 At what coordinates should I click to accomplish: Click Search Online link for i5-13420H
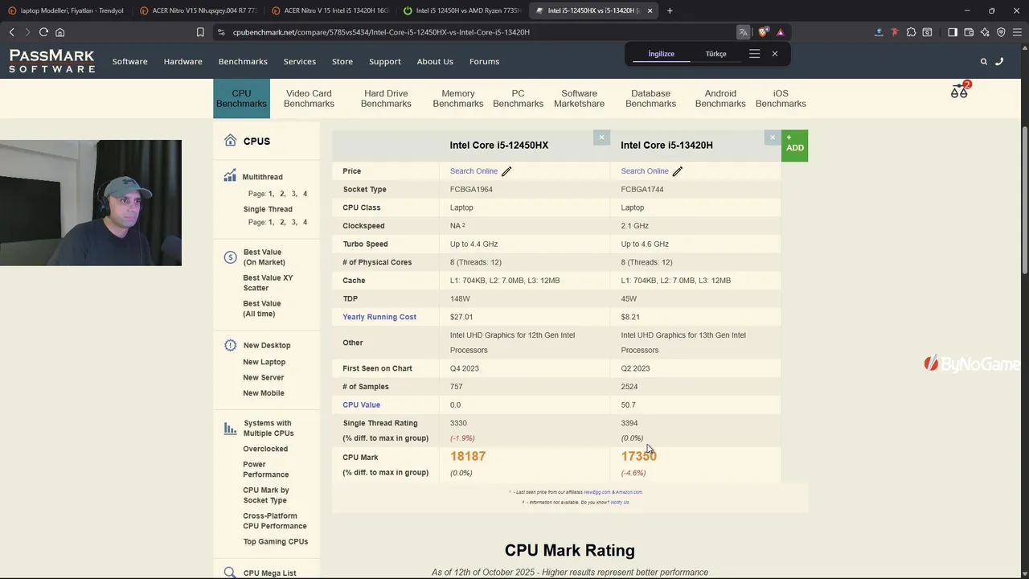[x=645, y=171]
